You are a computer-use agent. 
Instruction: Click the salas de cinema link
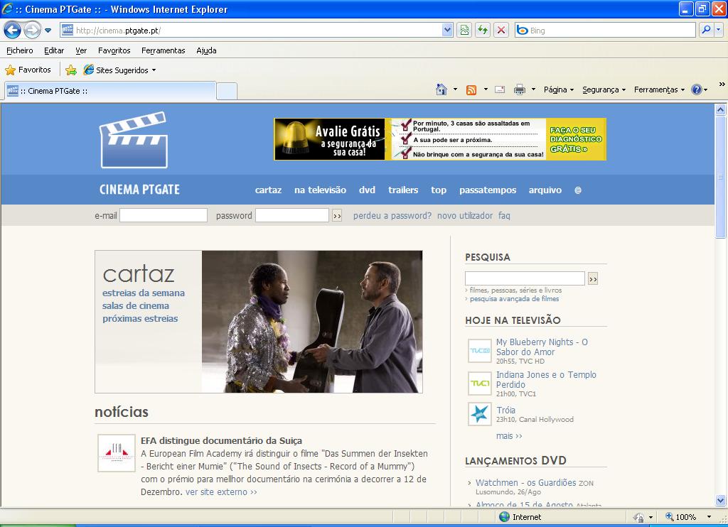[x=136, y=305]
